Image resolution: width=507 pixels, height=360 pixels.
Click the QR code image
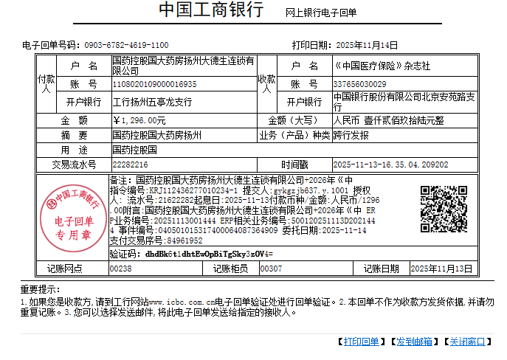click(x=443, y=209)
